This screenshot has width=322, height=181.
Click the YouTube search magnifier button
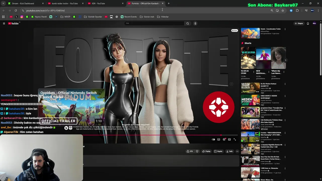coord(187,23)
